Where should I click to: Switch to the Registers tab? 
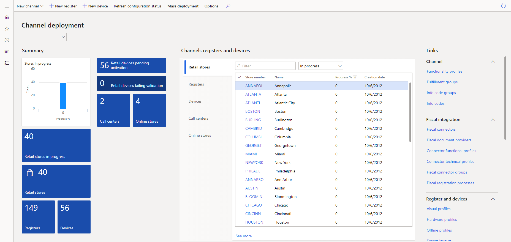(x=196, y=84)
